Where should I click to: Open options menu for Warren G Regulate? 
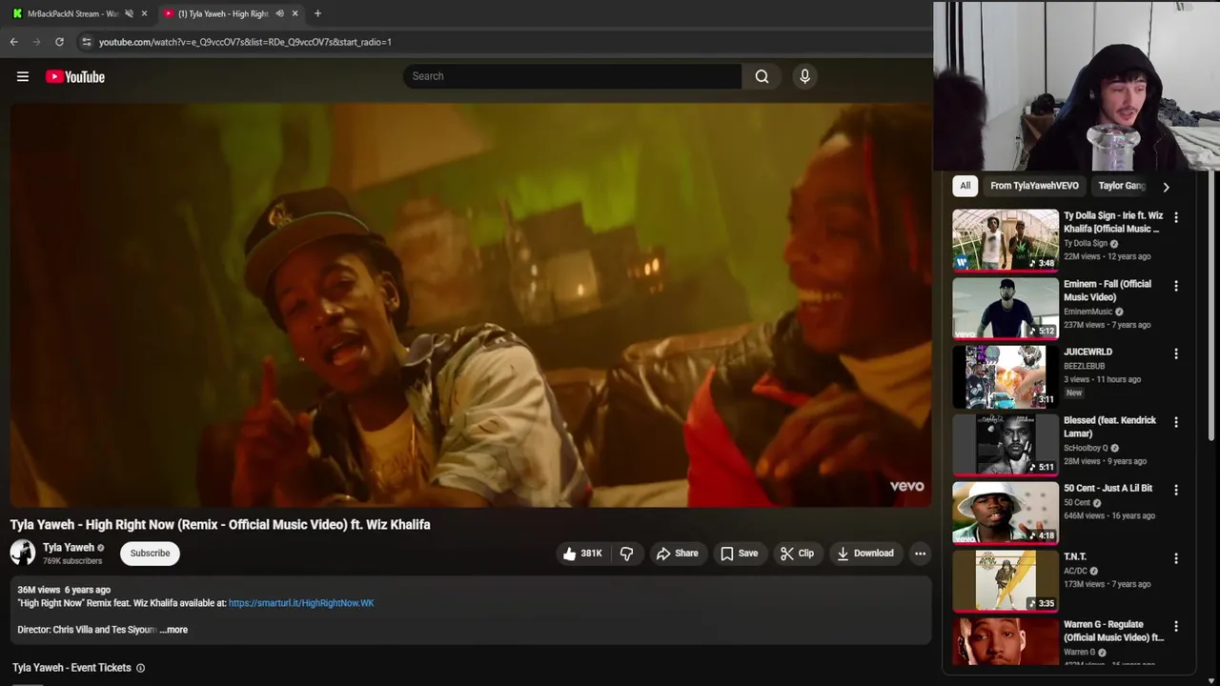1176,626
